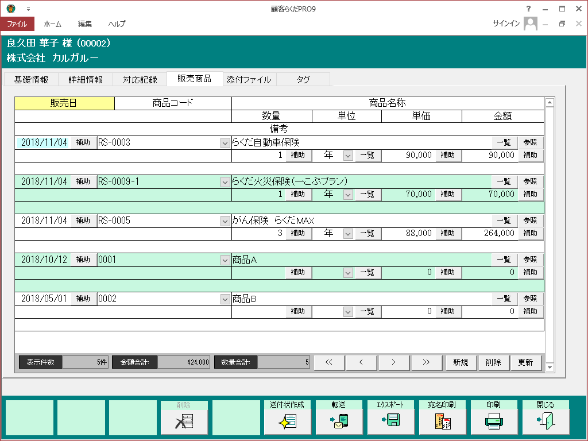Click 一覧 beside the unit on 商品A row

(x=367, y=272)
